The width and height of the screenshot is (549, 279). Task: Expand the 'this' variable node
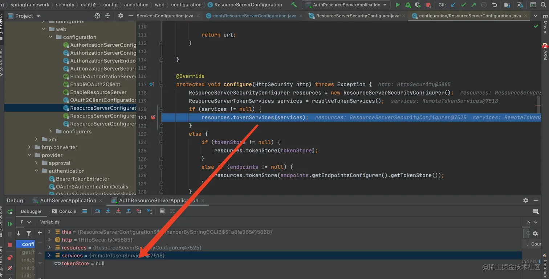tap(49, 232)
